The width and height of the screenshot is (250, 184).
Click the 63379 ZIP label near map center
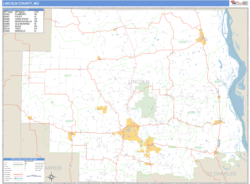[x=135, y=109]
